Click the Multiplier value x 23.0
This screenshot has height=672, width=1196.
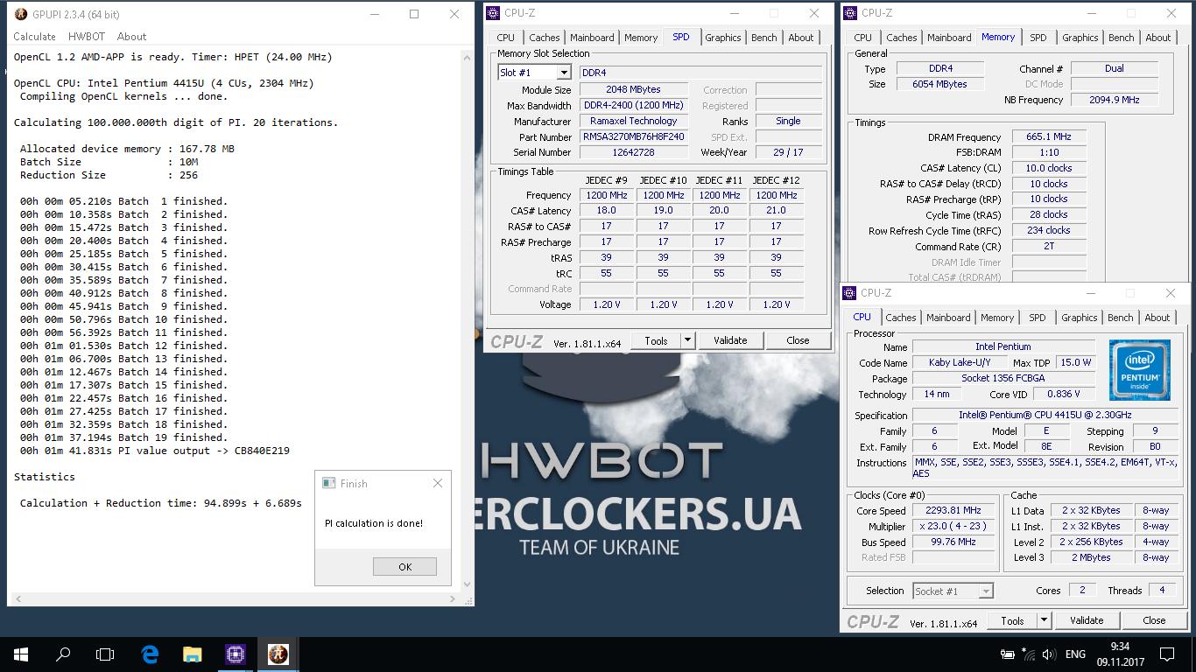coord(954,527)
